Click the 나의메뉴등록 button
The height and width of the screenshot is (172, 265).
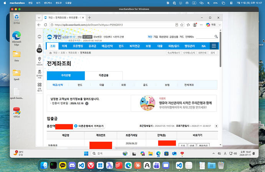189,53
